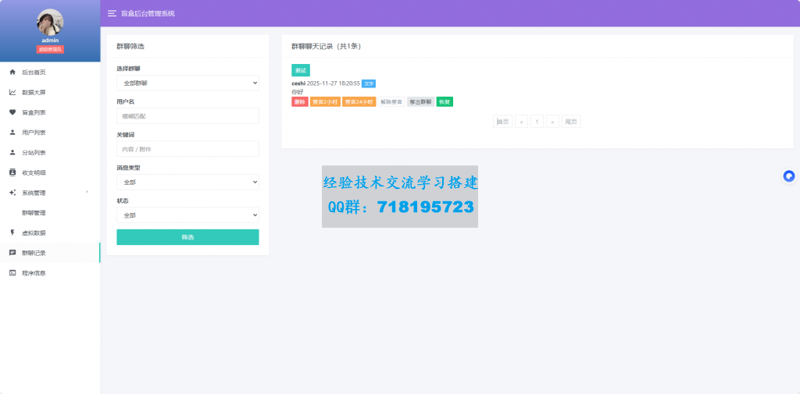800x394 pixels.
Task: Click the chat bubble icon for 群聊记录
Action: point(12,253)
